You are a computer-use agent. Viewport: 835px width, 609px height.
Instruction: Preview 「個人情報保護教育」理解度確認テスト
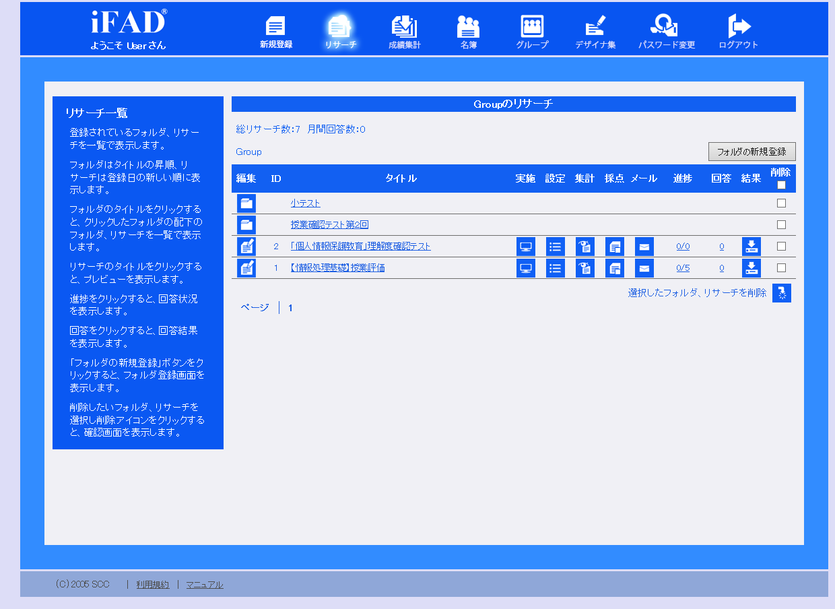(361, 247)
